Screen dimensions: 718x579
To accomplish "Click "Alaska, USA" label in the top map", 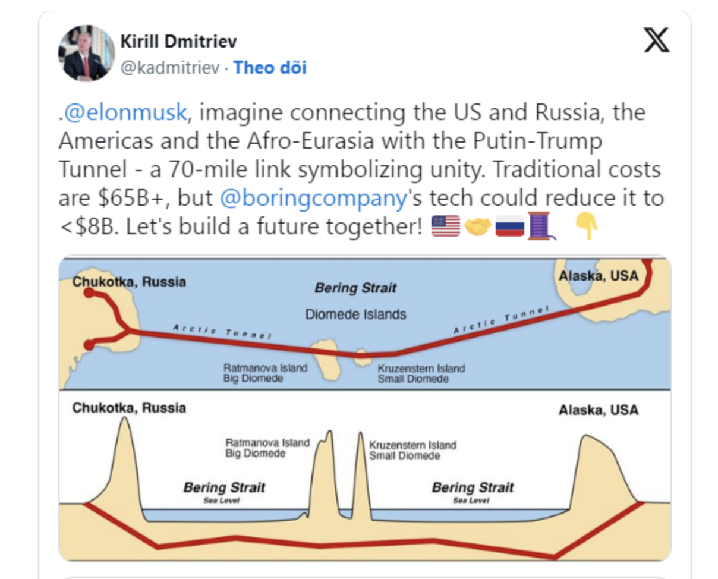I will 599,276.
